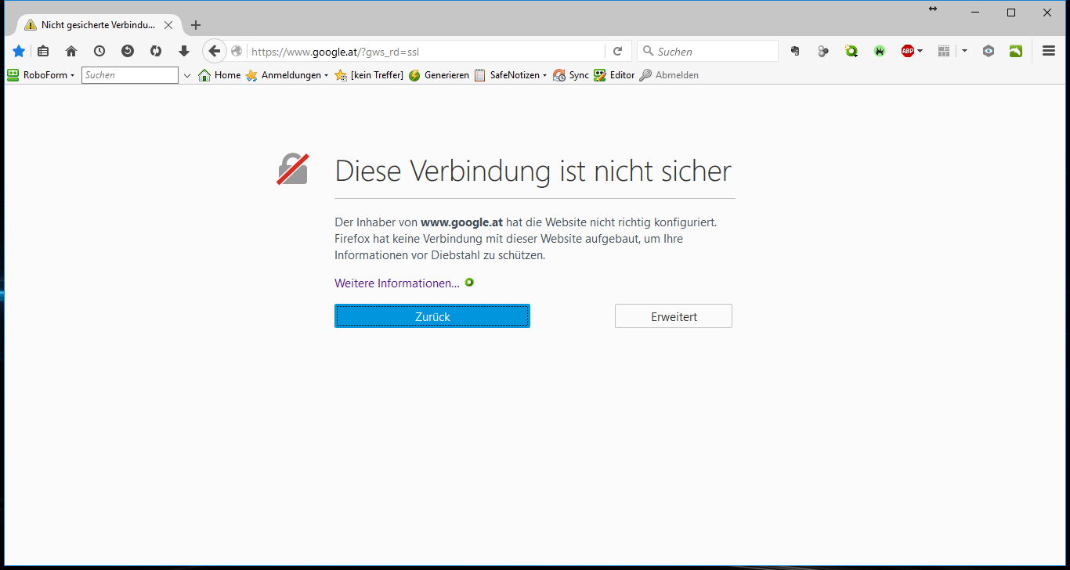The image size is (1070, 570).
Task: Click the Adblock Plus ABP icon
Action: [907, 51]
